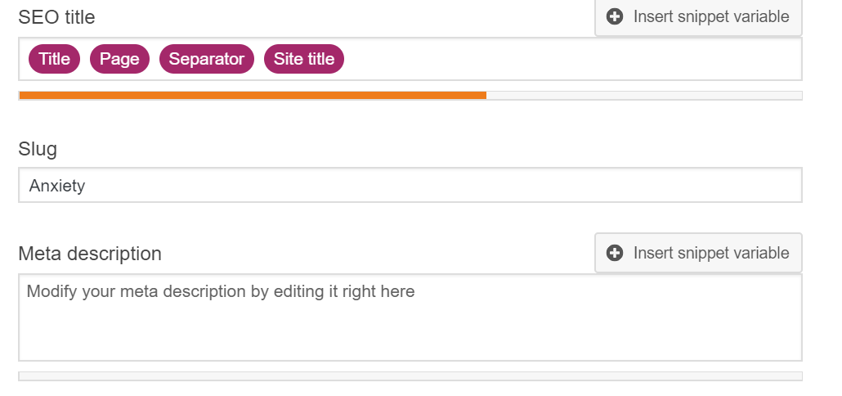Click the orange SEO title length bar
Viewport: 842px width, 396px height.
pos(252,96)
